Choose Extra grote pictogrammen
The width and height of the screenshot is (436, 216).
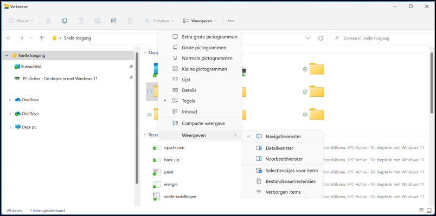(200, 37)
